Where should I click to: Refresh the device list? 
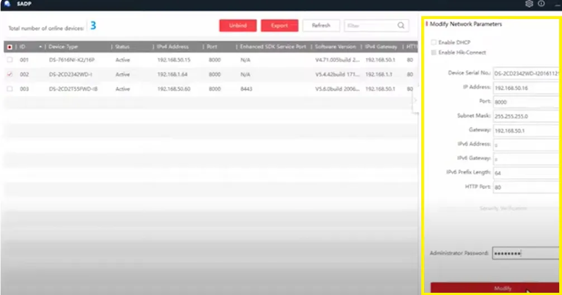click(x=321, y=26)
